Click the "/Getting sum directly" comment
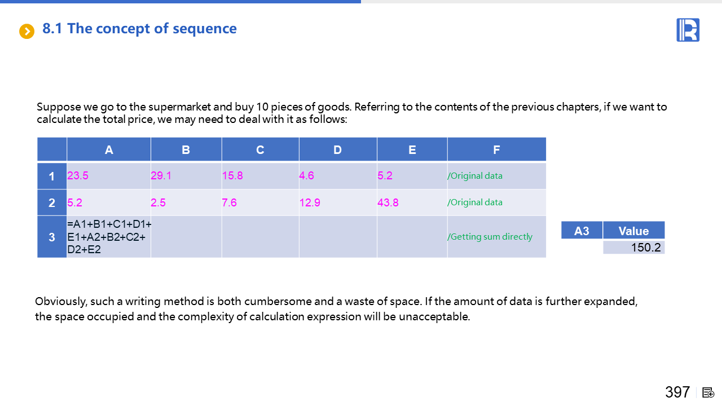The image size is (722, 406). tap(490, 237)
